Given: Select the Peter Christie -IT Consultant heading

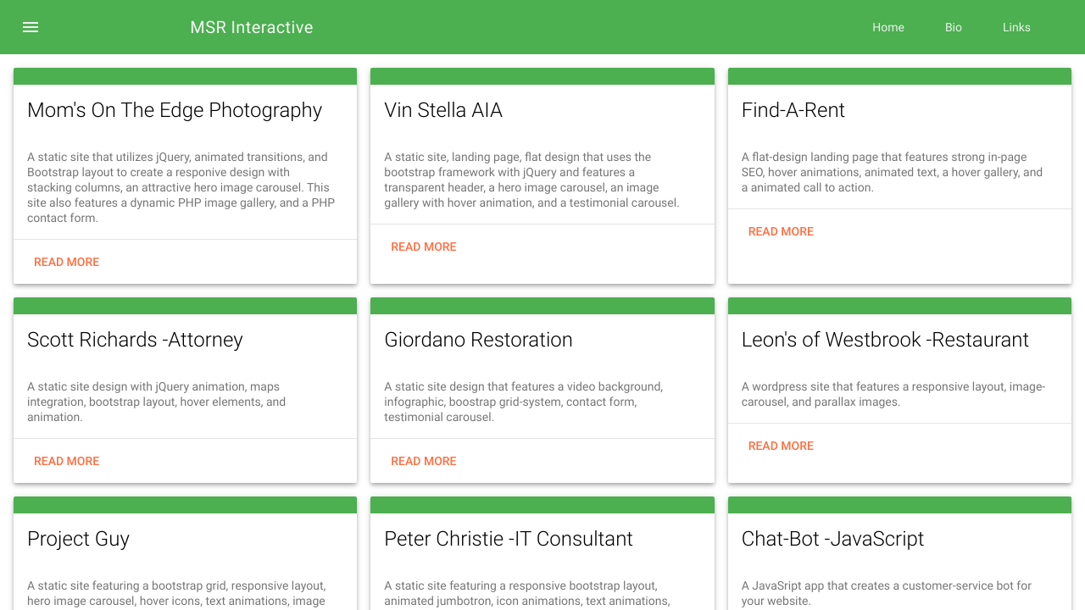Looking at the screenshot, I should pyautogui.click(x=509, y=538).
